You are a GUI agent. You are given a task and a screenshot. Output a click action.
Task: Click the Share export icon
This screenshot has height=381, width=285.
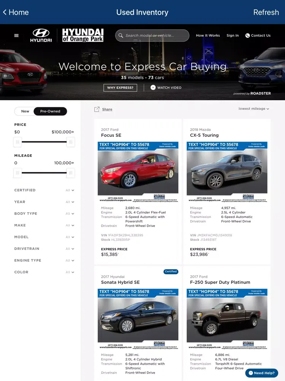(97, 109)
